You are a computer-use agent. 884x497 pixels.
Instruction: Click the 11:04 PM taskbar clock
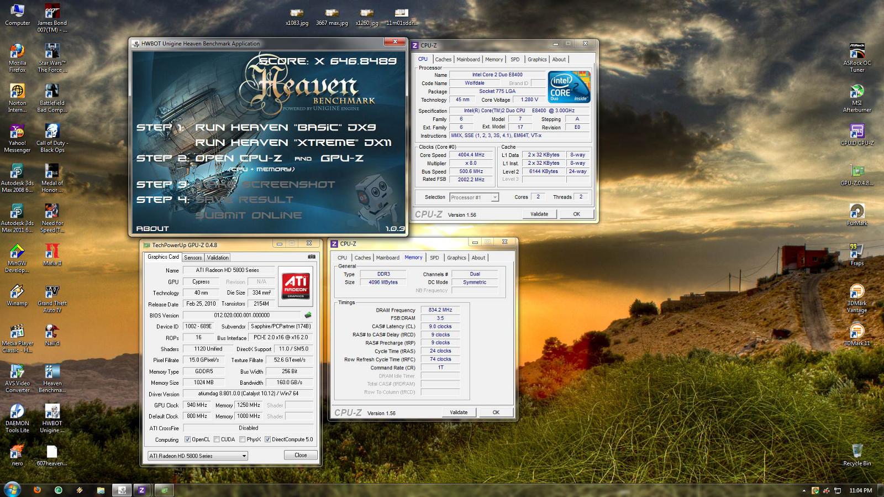pyautogui.click(x=860, y=490)
